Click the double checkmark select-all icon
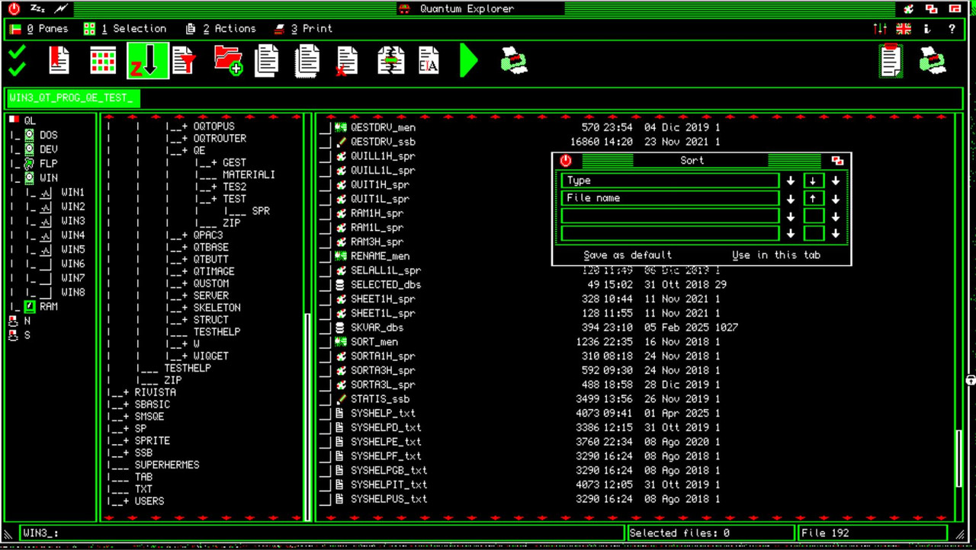This screenshot has width=976, height=550. click(17, 60)
